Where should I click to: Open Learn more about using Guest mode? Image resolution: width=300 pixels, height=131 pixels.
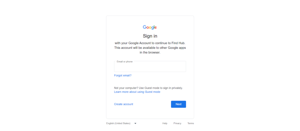tap(137, 92)
